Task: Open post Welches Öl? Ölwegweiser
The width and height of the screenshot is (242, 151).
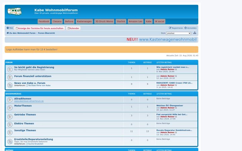Action: click(170, 106)
